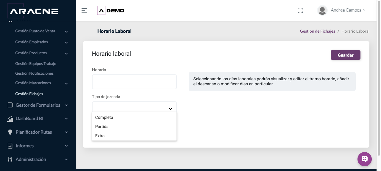Open Gestión Marcaciones menu label
This screenshot has width=381, height=171.
(x=33, y=83)
